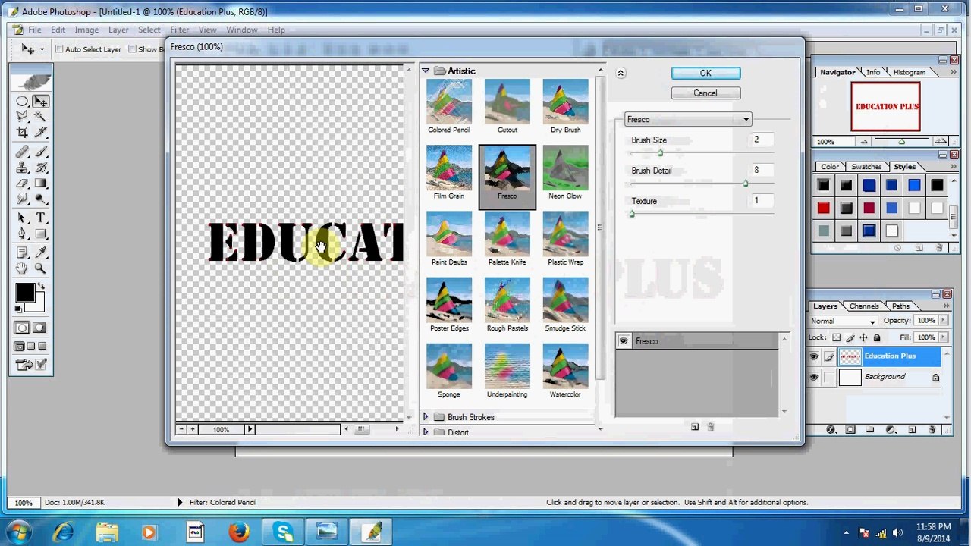Viewport: 971px width, 546px height.
Task: Open Skype from the taskbar
Action: [x=284, y=532]
